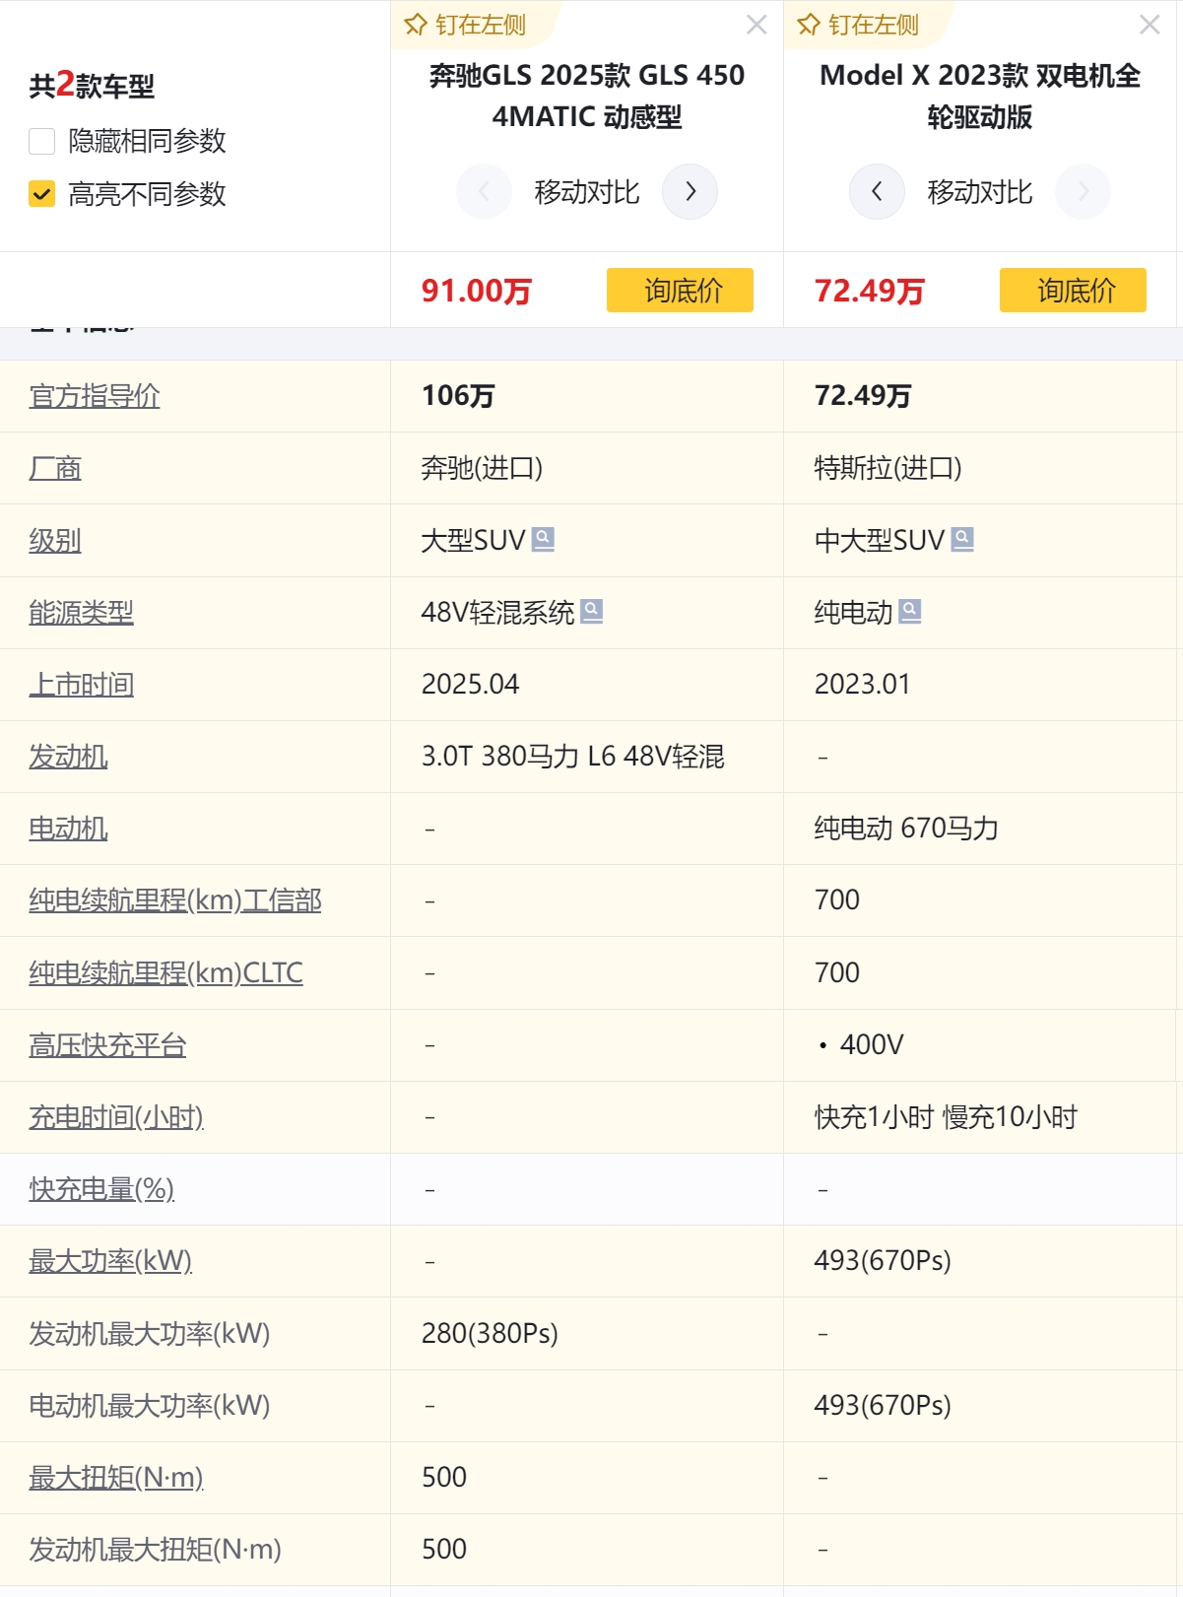1183x1597 pixels.
Task: Enable the 隐藏相同参数 checkbox
Action: pyautogui.click(x=42, y=141)
